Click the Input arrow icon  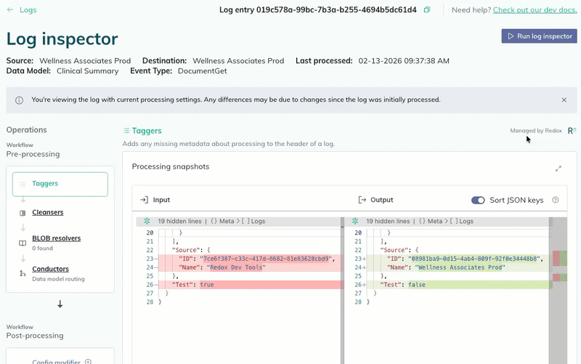pos(144,200)
